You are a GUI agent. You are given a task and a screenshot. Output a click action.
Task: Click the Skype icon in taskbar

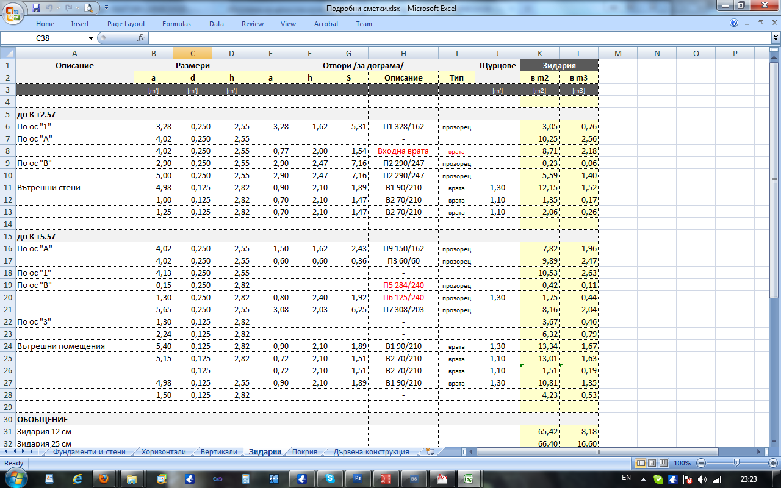pos(330,478)
